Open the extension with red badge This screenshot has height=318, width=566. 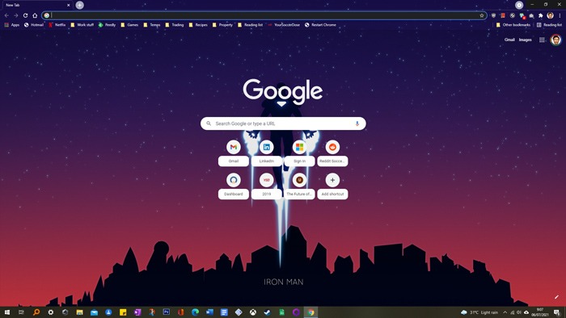522,16
